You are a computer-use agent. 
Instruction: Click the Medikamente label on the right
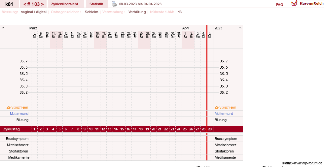point(225,157)
